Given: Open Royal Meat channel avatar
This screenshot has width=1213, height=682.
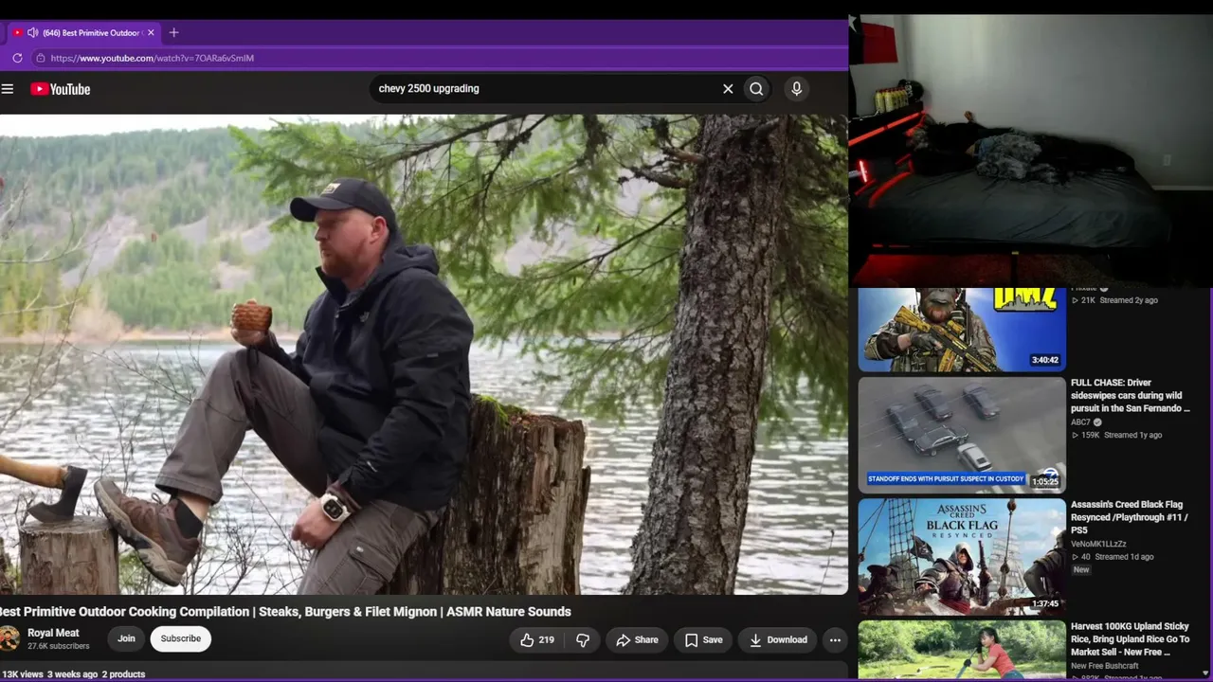Looking at the screenshot, I should tap(9, 639).
